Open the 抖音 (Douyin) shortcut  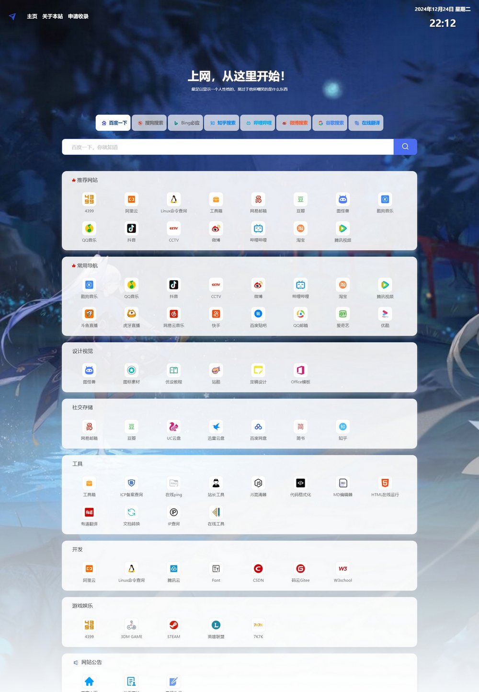174,285
